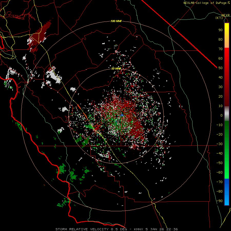Click the 100 NMI range ring label
The image size is (231, 231).
click(116, 21)
